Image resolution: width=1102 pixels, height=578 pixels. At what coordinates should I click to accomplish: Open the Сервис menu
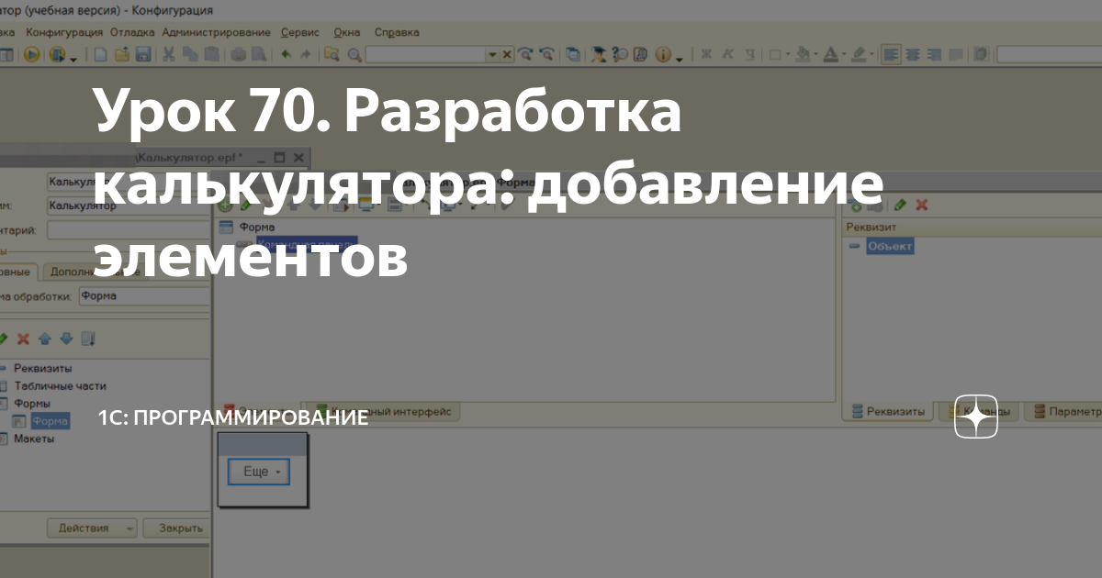coord(300,32)
